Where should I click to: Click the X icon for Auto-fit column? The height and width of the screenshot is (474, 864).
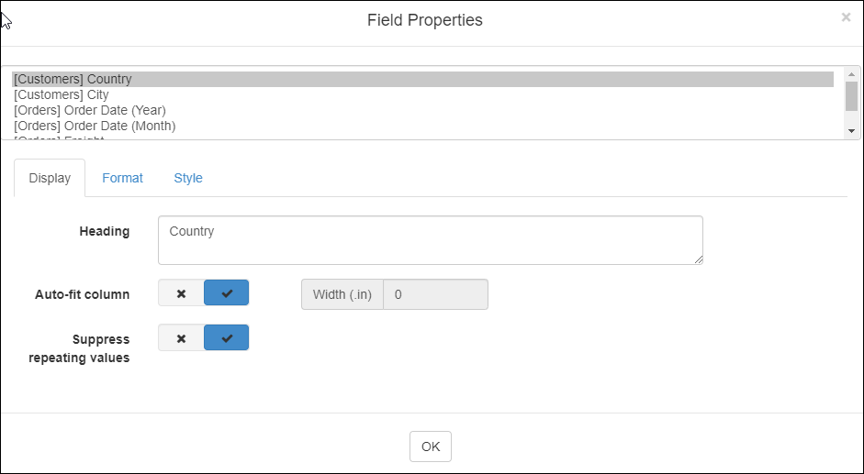click(181, 293)
